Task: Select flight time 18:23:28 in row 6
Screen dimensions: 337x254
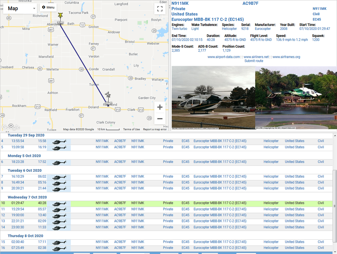Action: click(17, 162)
